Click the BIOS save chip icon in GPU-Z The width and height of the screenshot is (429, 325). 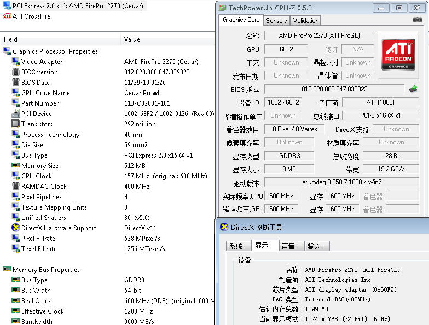pyautogui.click(x=413, y=89)
